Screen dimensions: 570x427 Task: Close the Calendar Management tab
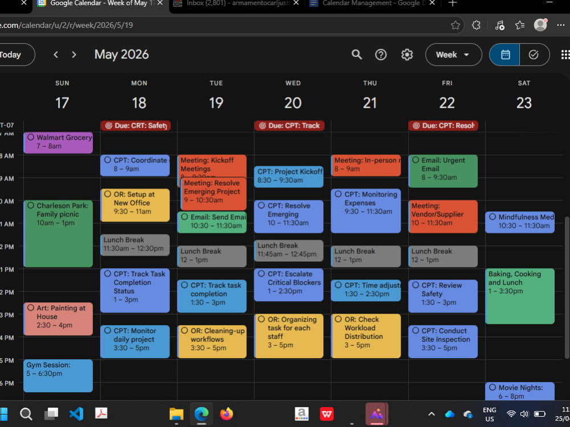click(432, 3)
